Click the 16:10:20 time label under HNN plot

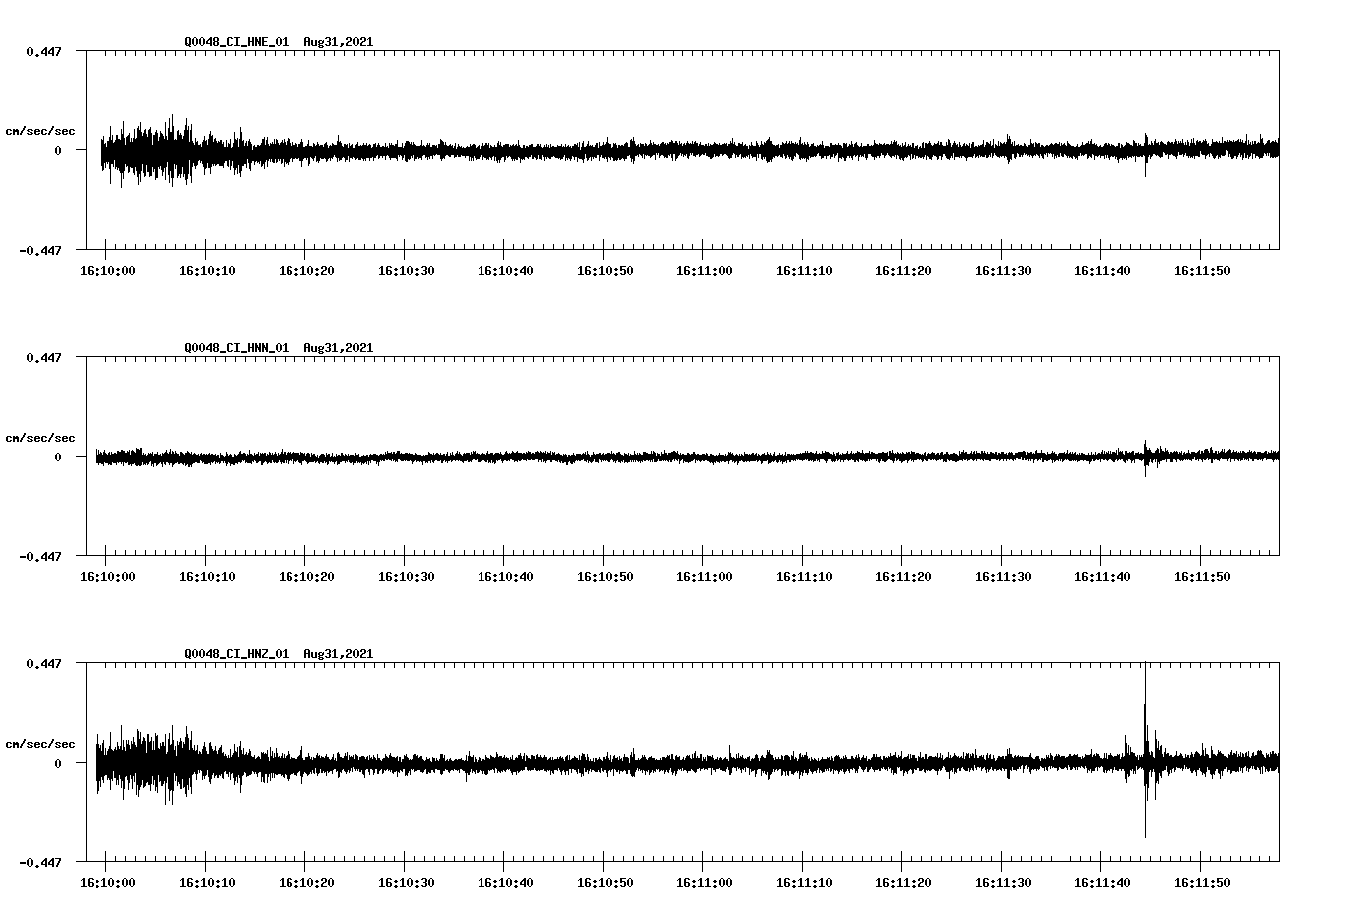306,577
